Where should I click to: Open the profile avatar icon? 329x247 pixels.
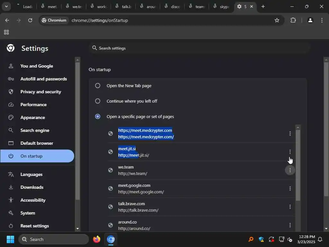(x=310, y=20)
